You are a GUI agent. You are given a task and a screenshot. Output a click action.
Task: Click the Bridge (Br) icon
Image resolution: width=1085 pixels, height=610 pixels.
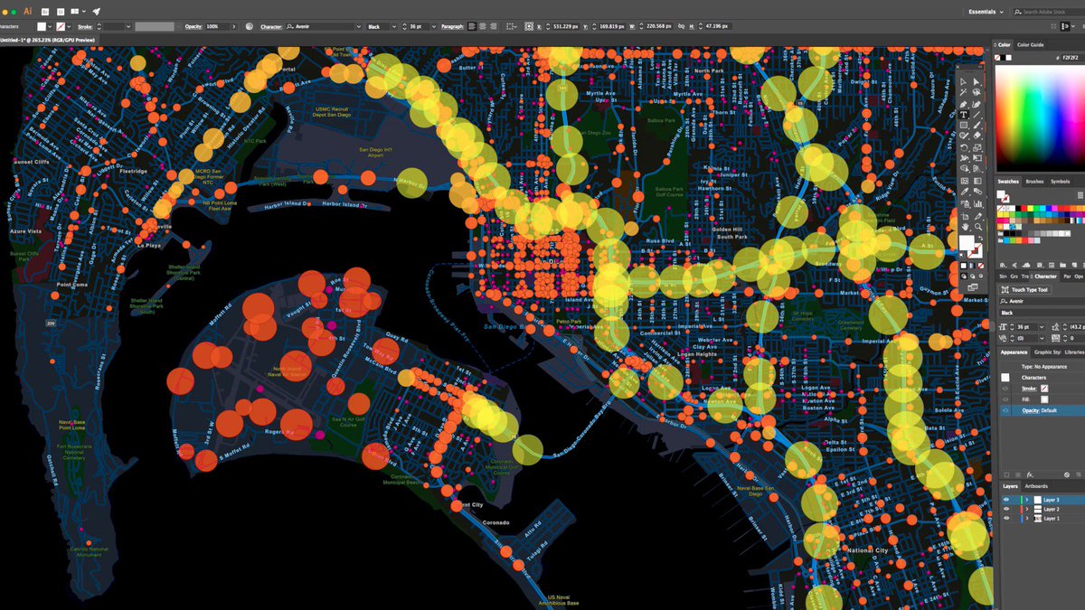[x=45, y=12]
